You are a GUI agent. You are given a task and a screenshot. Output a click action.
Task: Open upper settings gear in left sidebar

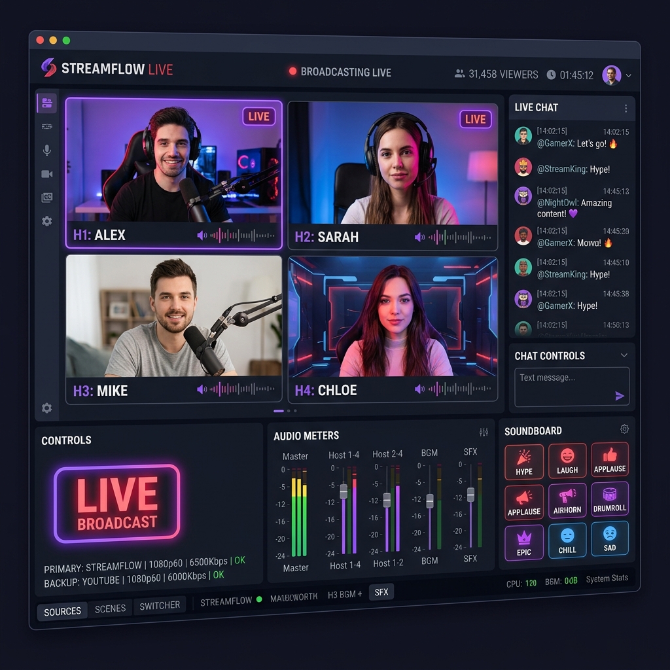point(47,221)
